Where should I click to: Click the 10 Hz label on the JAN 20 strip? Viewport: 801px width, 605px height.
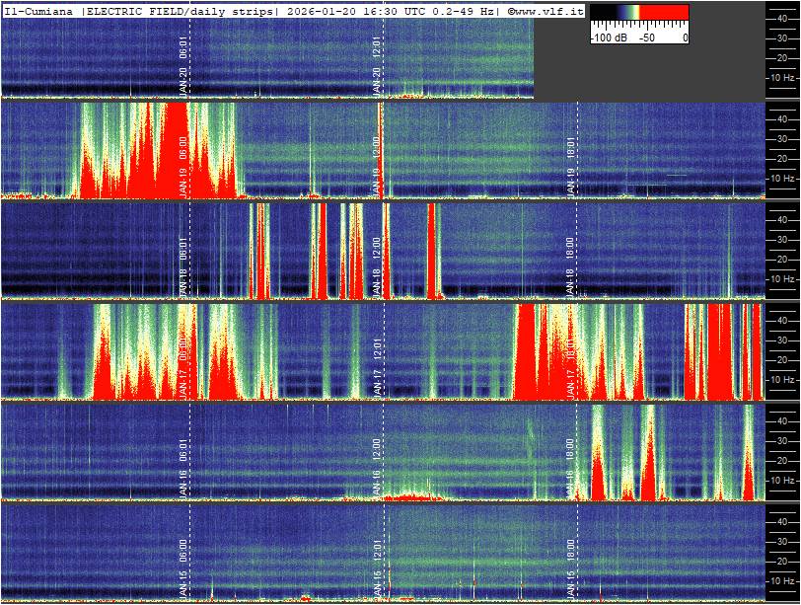point(783,77)
